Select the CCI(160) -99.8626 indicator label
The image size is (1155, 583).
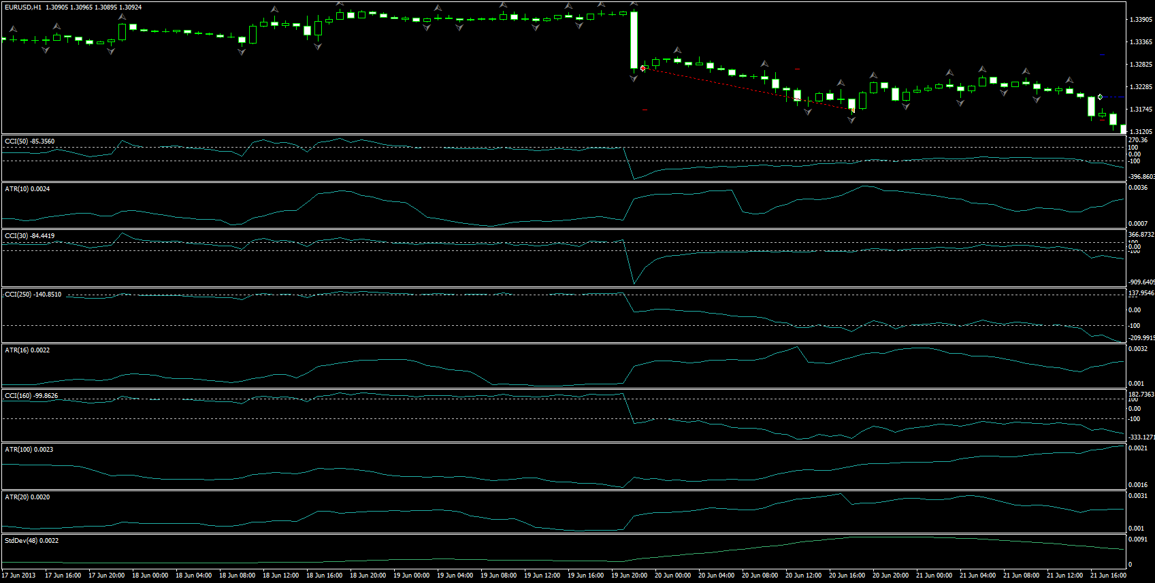tap(31, 396)
